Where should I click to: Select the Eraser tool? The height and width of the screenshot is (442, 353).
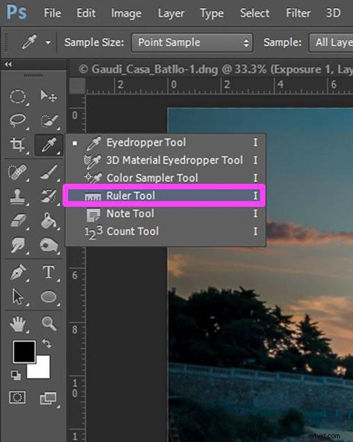tap(18, 220)
